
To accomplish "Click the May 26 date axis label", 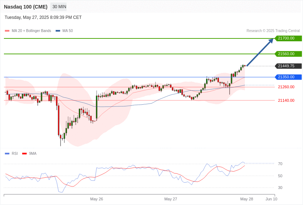I will (97, 199).
